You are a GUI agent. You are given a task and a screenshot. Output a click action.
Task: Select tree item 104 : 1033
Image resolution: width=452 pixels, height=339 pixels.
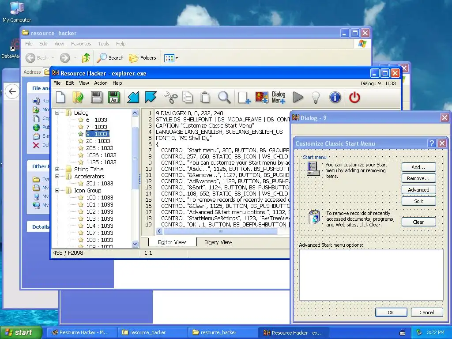(99, 226)
